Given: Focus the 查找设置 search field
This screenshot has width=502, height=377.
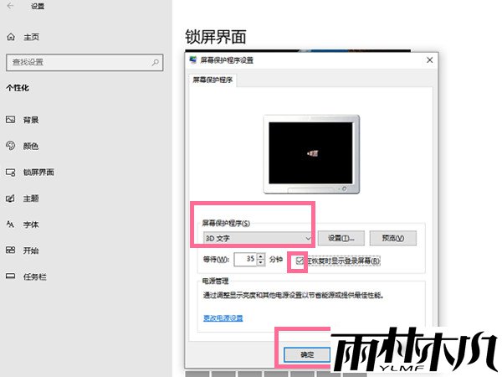Looking at the screenshot, I should [x=85, y=62].
